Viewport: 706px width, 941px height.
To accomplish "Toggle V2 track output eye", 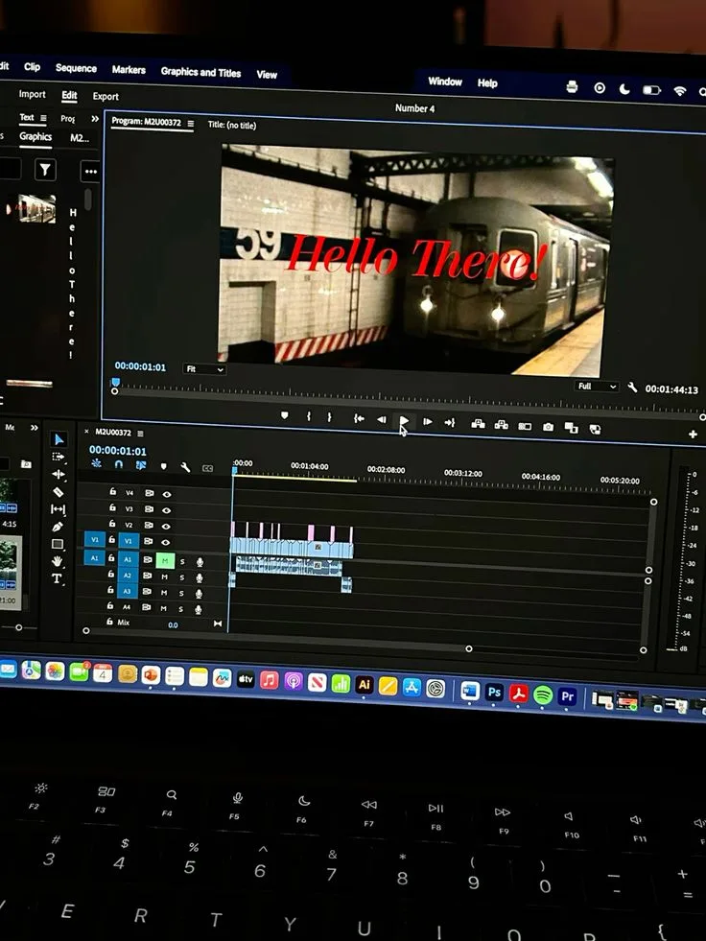I will coord(167,526).
